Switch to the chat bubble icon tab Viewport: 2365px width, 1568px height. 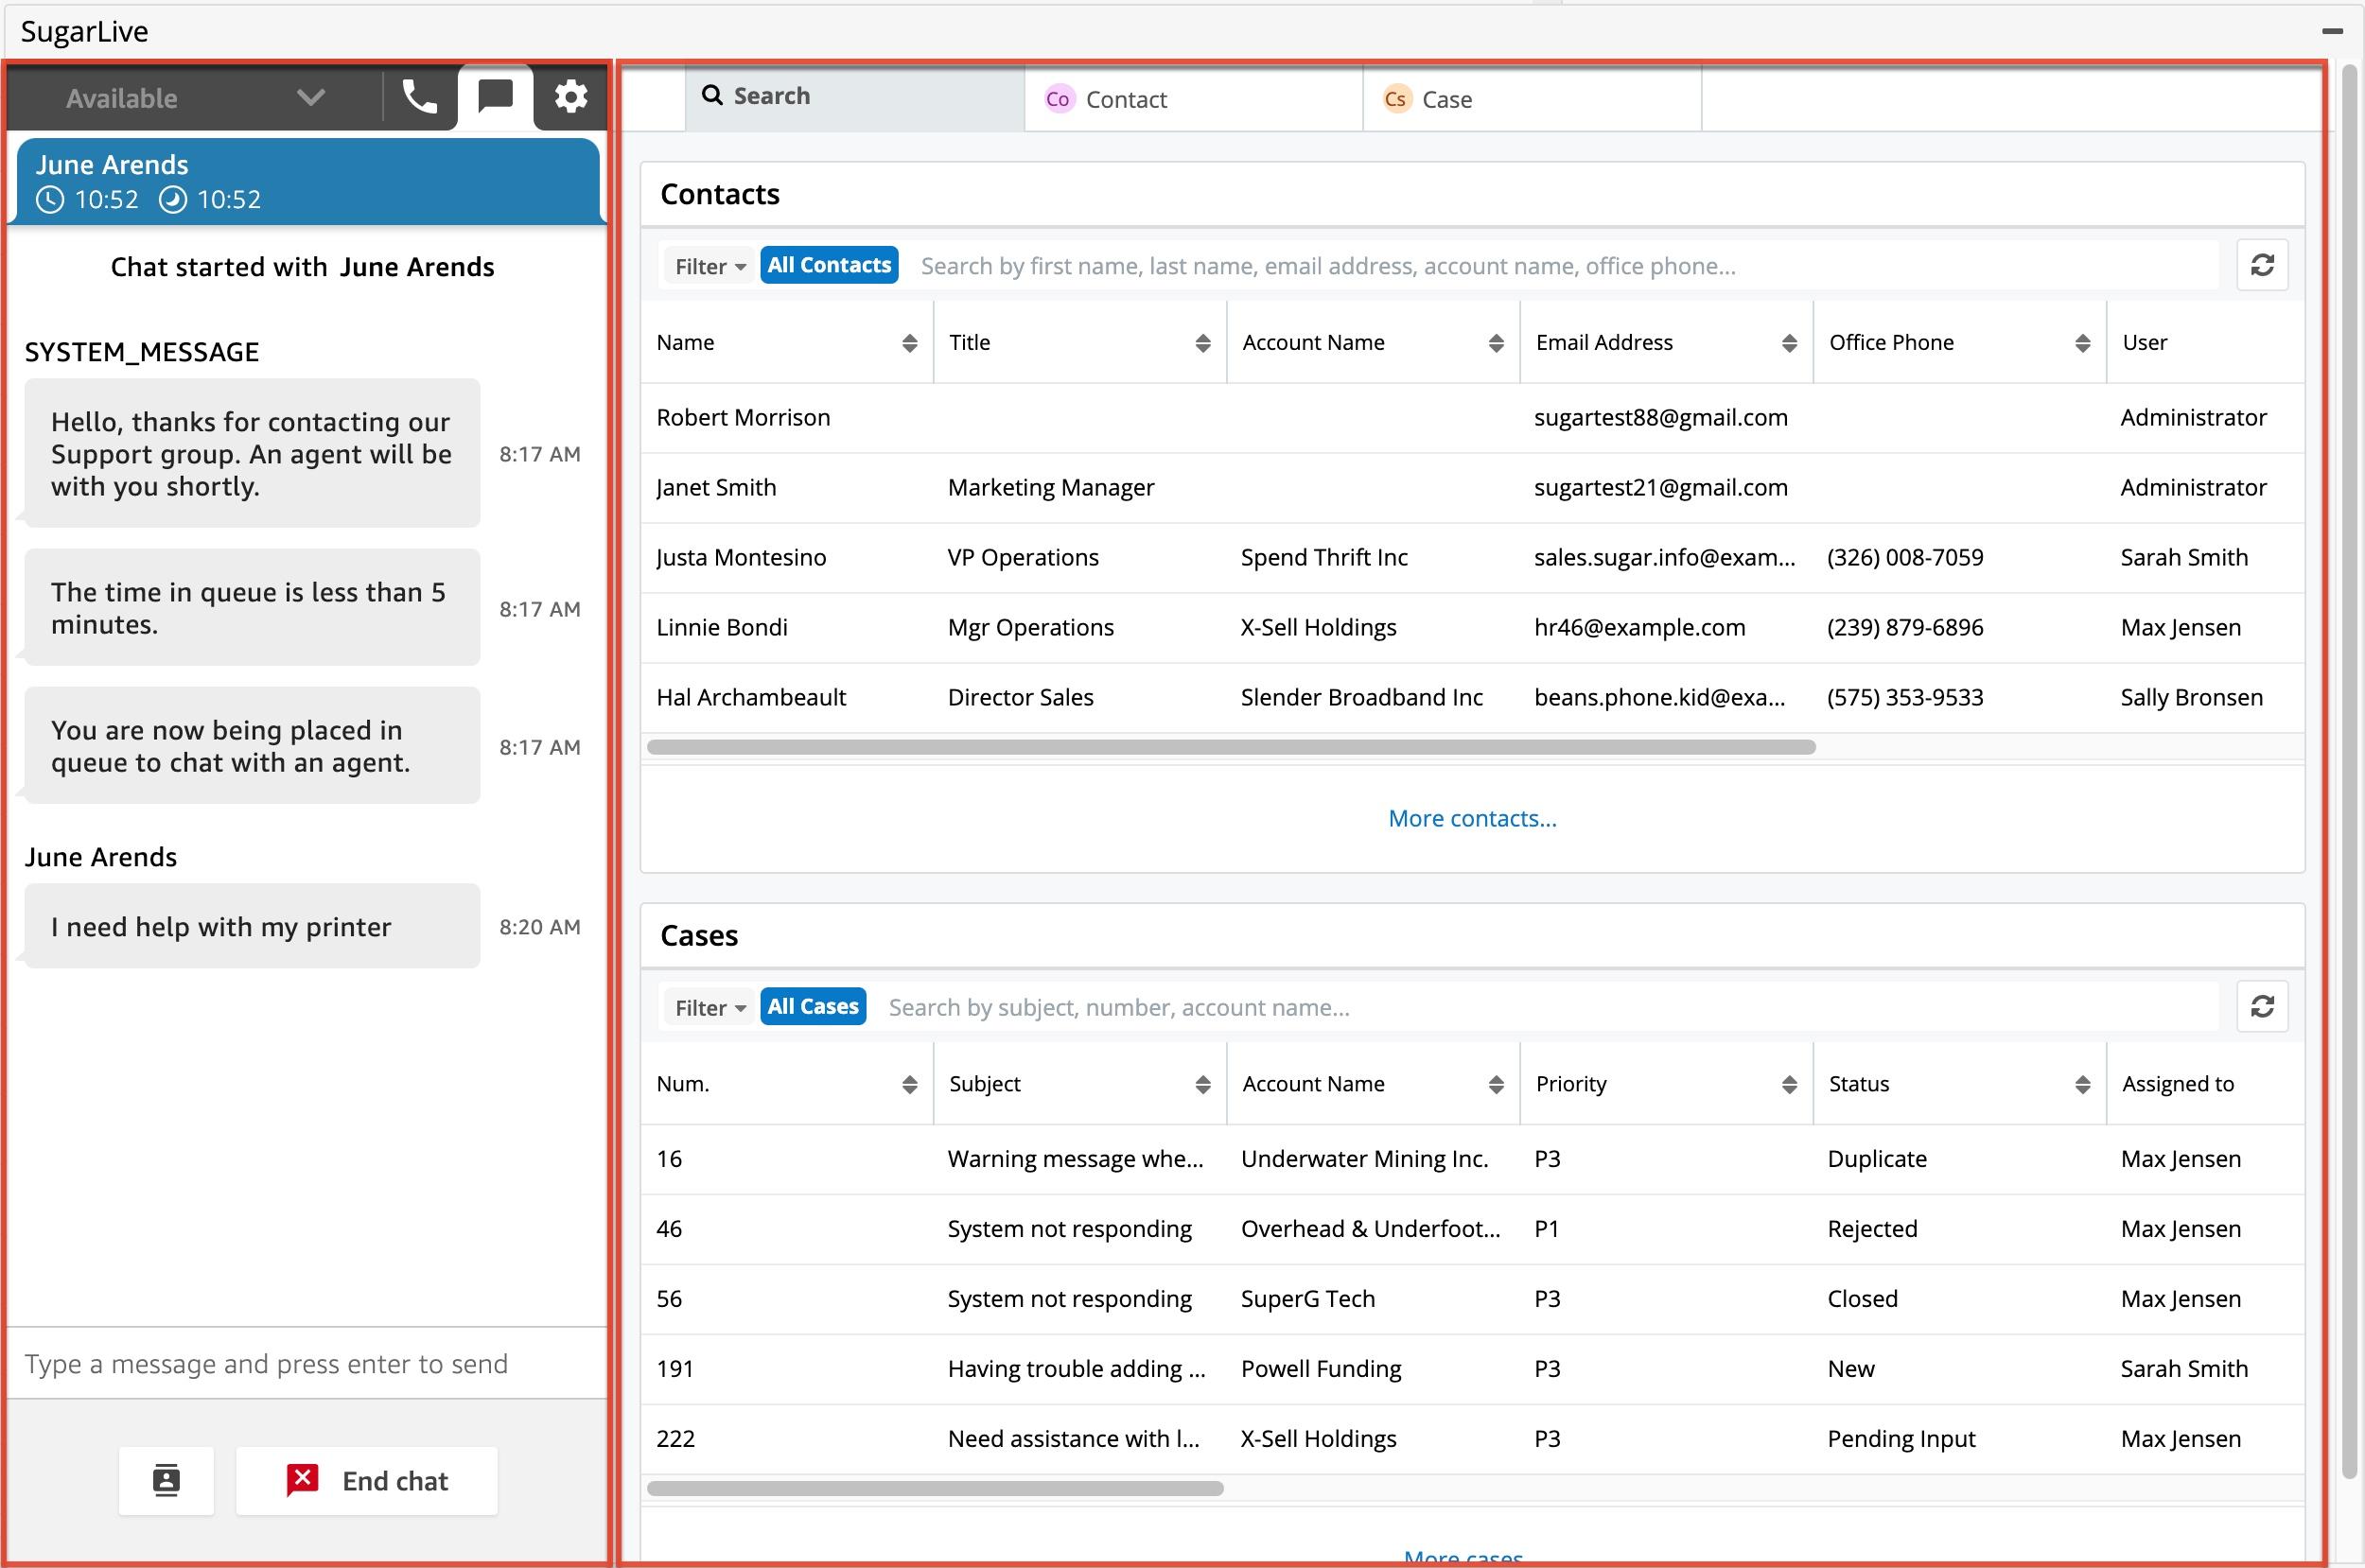[495, 97]
